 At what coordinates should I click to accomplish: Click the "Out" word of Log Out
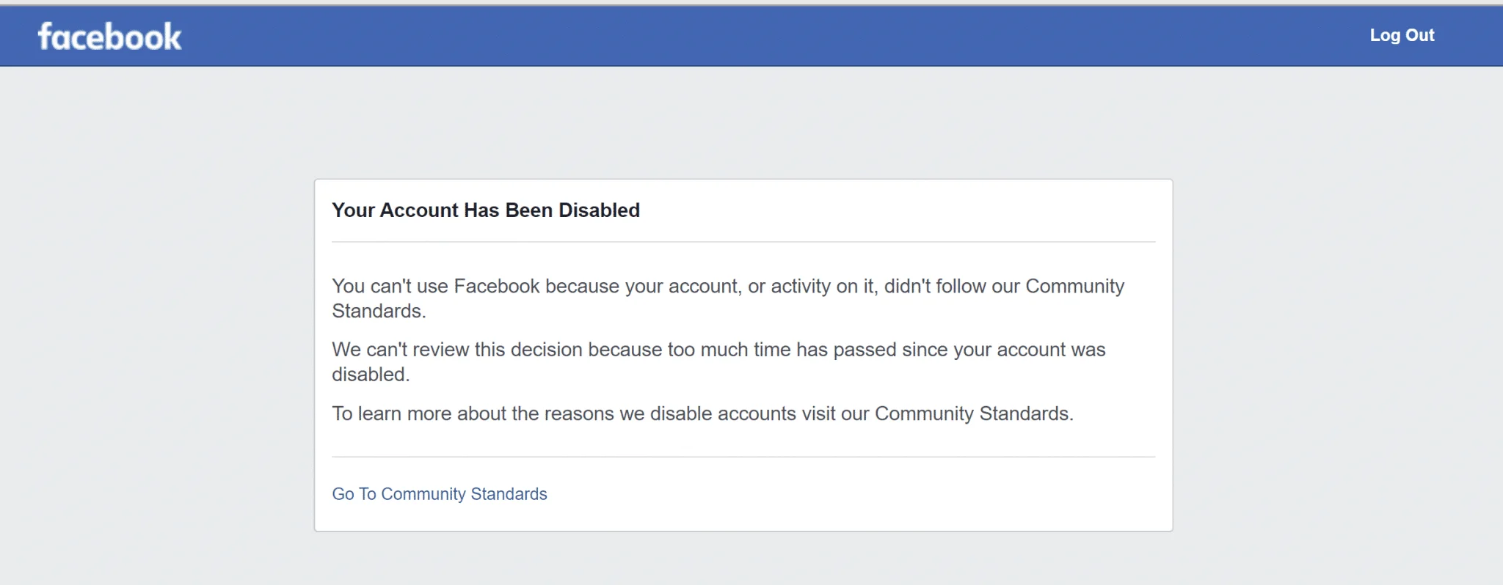[1419, 35]
